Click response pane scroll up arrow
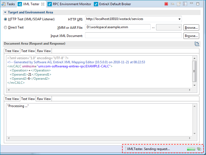The image size is (206, 155). (194, 106)
